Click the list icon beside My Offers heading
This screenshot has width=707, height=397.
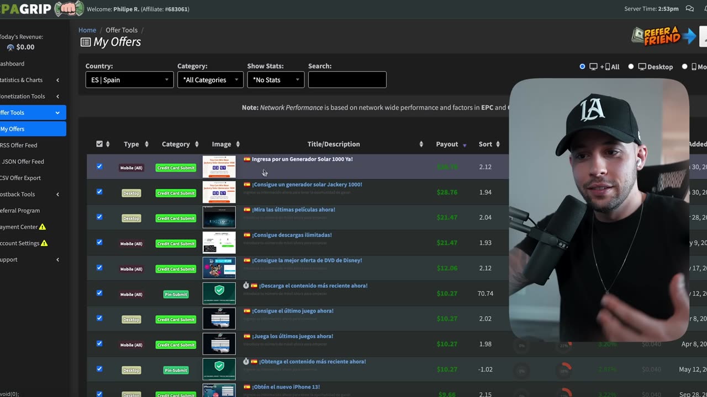coord(86,42)
